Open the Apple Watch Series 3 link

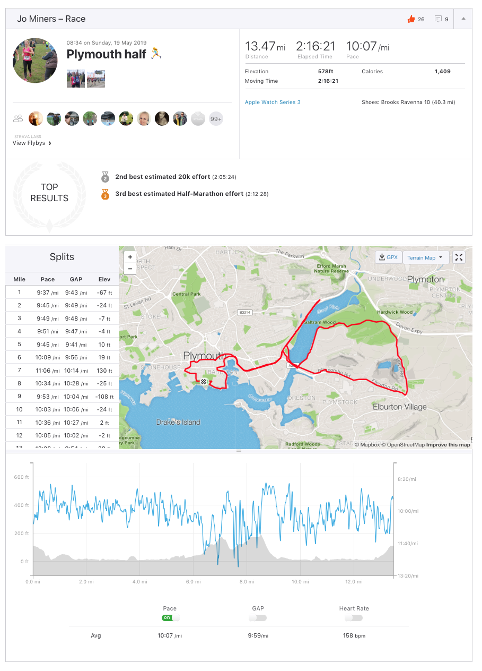tap(273, 102)
